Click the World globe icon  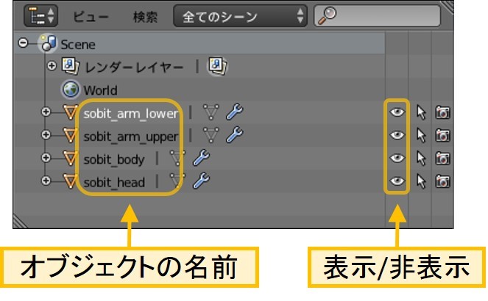coord(71,90)
